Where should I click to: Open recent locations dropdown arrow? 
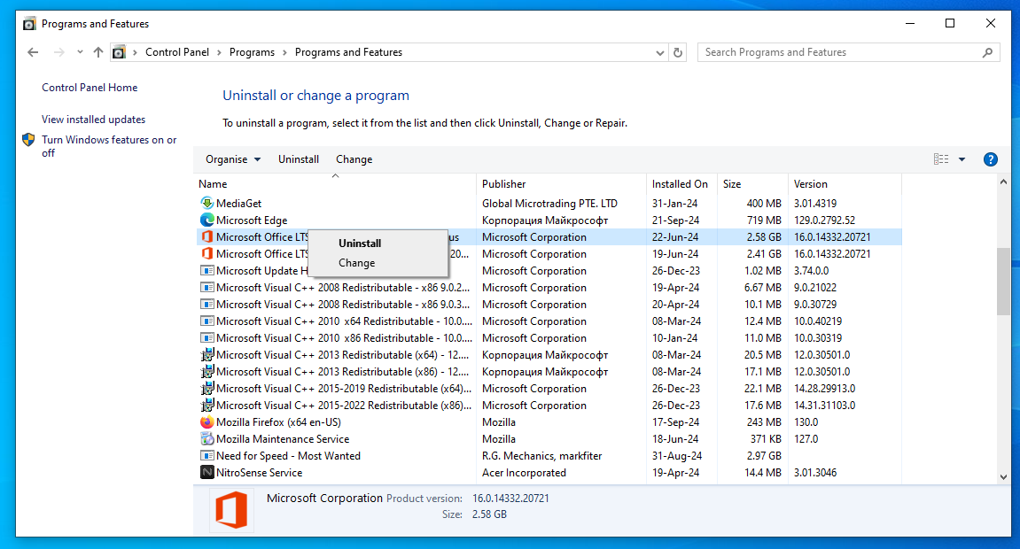click(80, 52)
